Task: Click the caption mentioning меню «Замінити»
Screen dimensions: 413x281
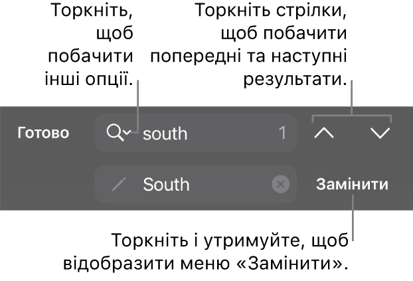Action: click(x=206, y=252)
